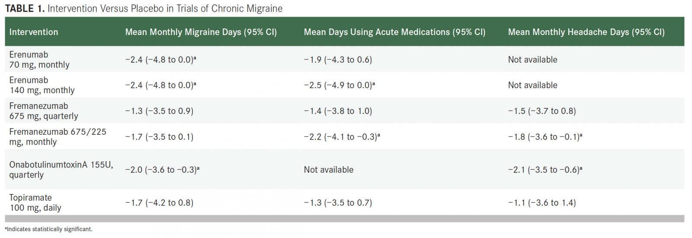
Task: Select Not available in OnabotulinumtoxinA row
Action: pyautogui.click(x=329, y=170)
